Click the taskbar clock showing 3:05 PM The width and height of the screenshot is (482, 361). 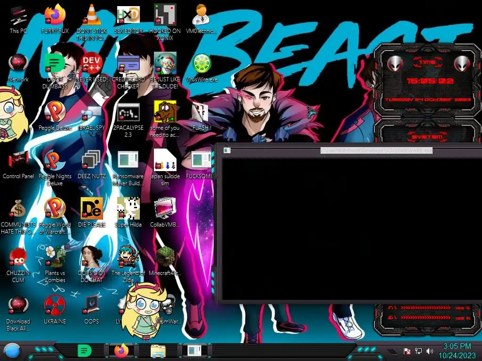pos(457,351)
